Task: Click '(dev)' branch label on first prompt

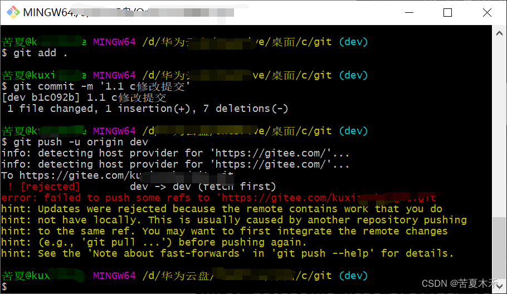Action: coord(353,42)
